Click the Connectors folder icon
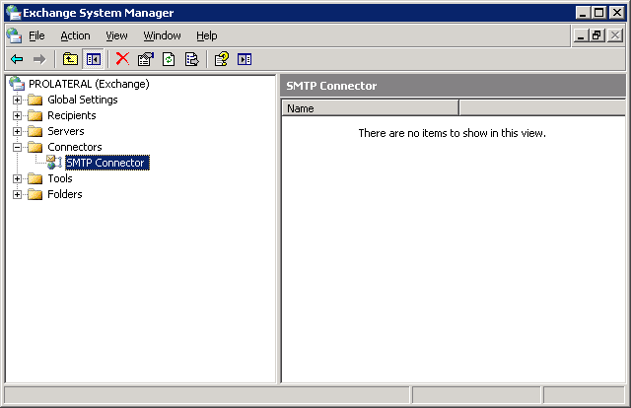631x408 pixels. tap(35, 147)
